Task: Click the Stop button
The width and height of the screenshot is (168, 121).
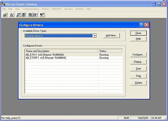Action: (x=138, y=76)
